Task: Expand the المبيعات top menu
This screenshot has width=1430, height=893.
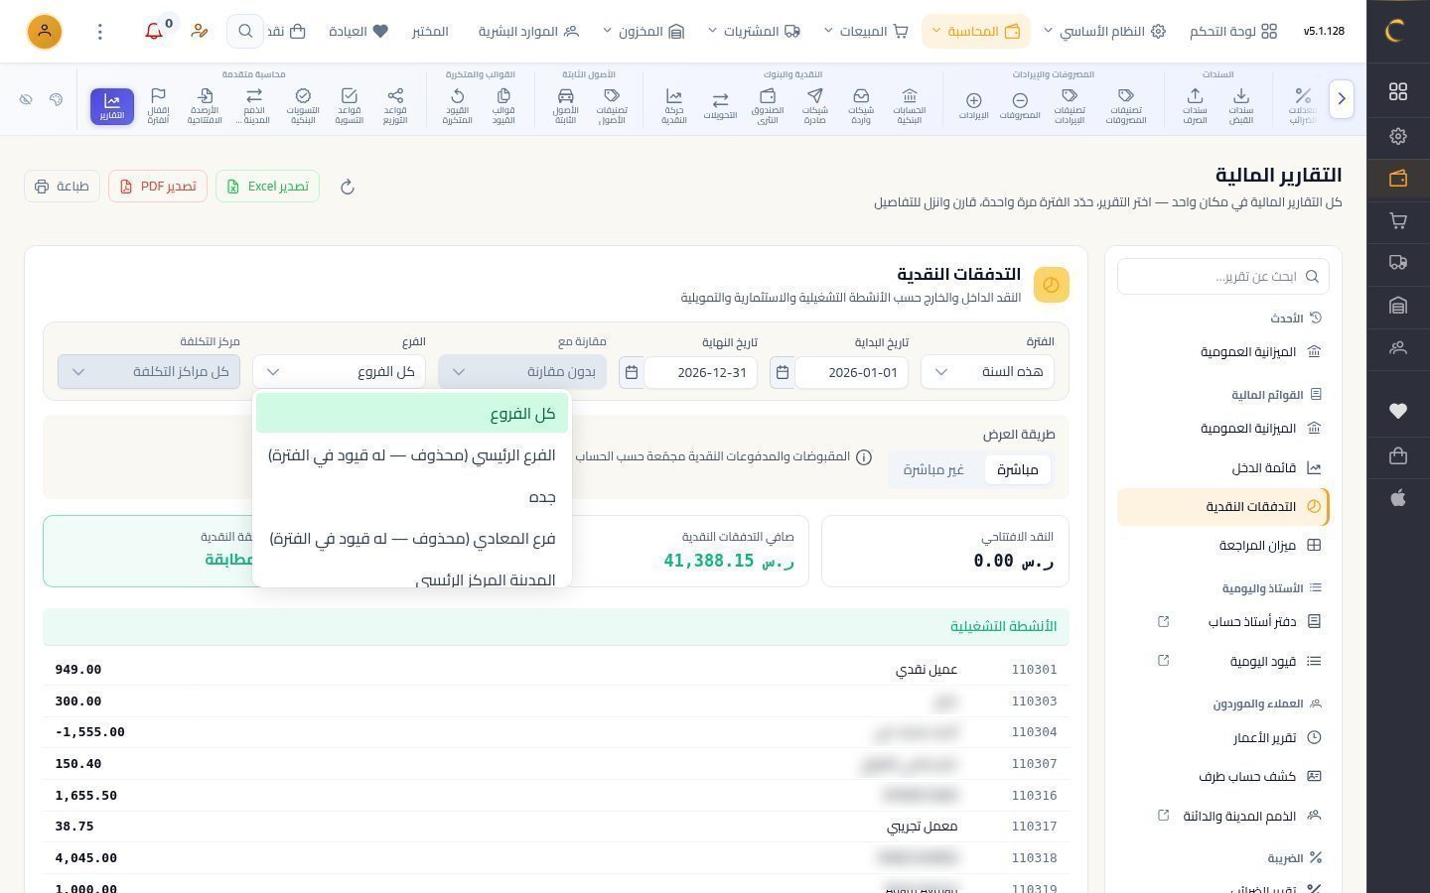Action: (x=866, y=32)
